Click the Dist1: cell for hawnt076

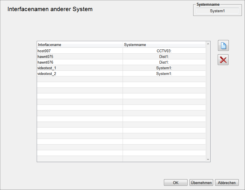coord(164,62)
